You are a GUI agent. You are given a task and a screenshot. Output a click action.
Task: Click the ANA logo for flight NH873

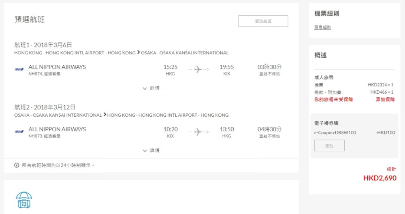(x=19, y=132)
